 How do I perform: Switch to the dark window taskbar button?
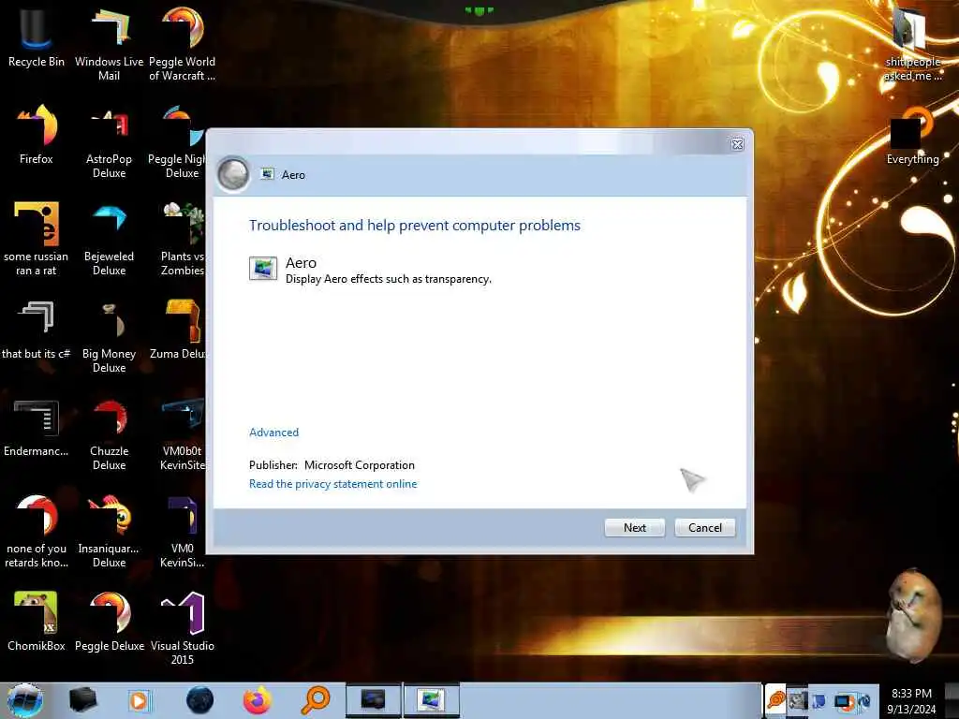[x=373, y=700]
